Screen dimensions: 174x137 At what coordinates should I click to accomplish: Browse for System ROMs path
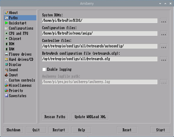click(x=164, y=21)
